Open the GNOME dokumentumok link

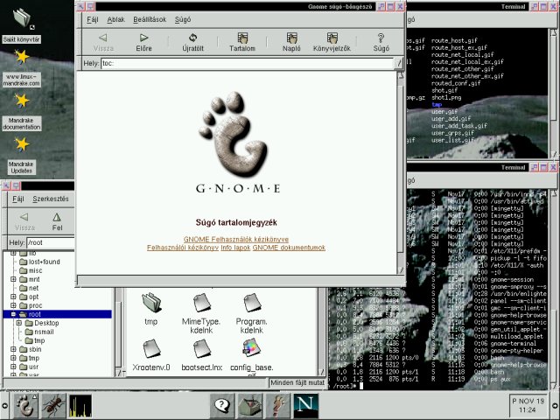(289, 248)
